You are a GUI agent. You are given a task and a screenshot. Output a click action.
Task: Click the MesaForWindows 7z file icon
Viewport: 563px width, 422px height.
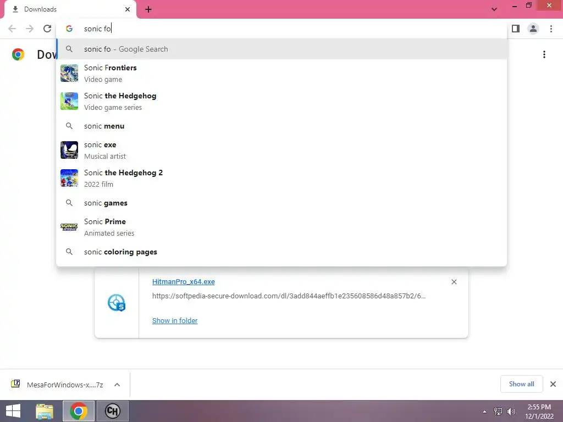(15, 384)
